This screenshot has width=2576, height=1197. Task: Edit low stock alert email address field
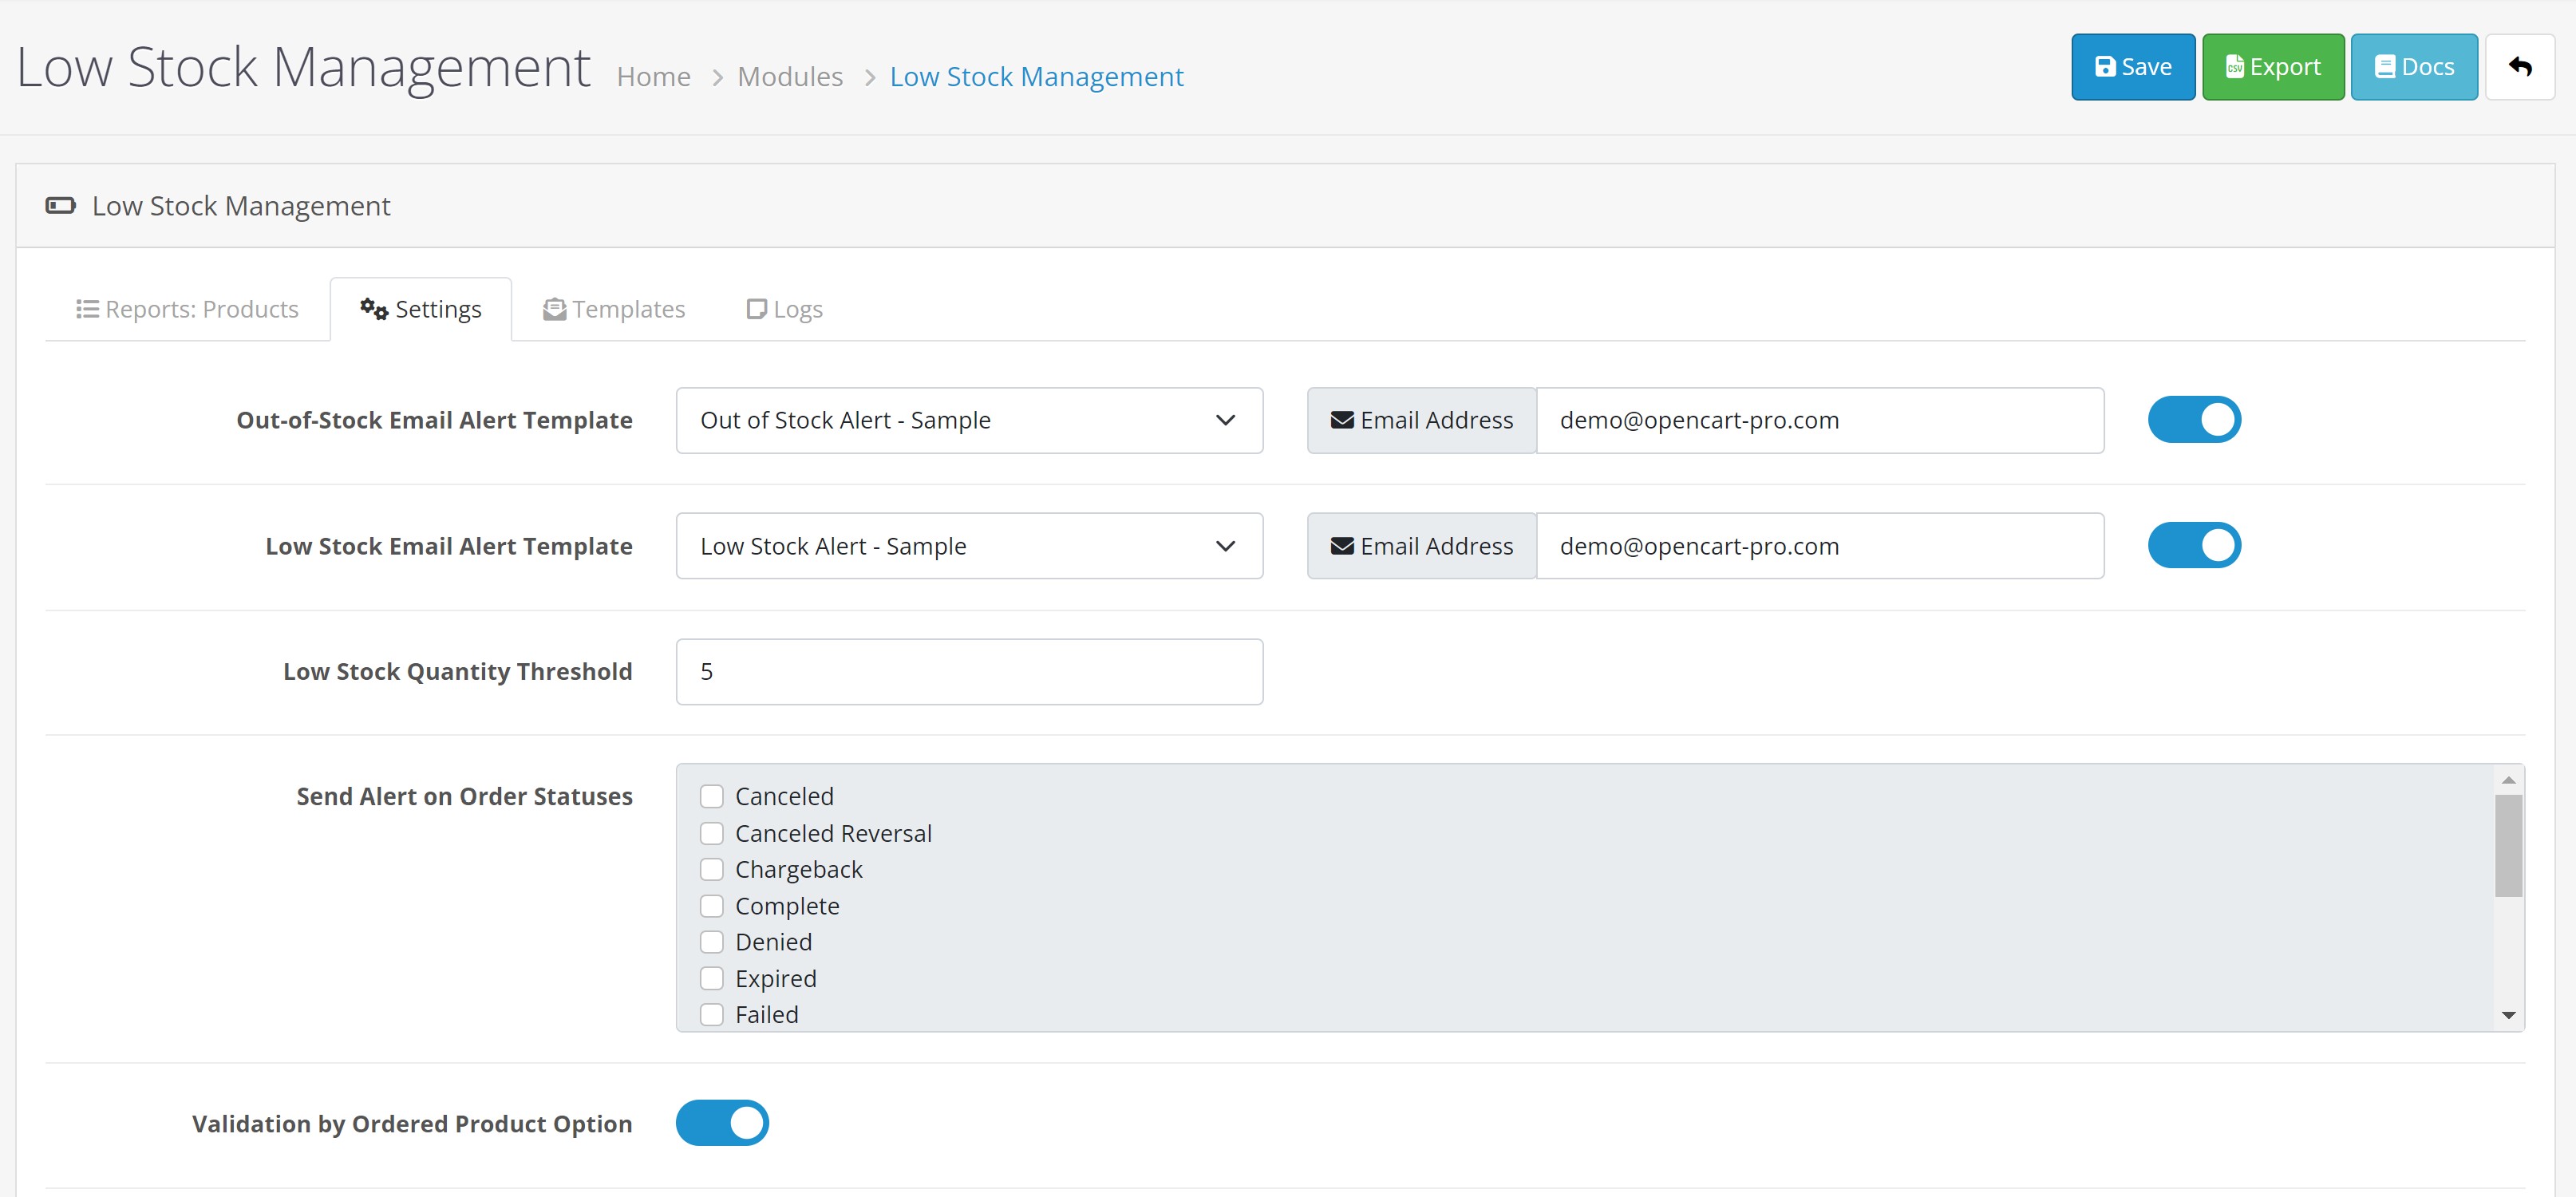[x=1819, y=546]
